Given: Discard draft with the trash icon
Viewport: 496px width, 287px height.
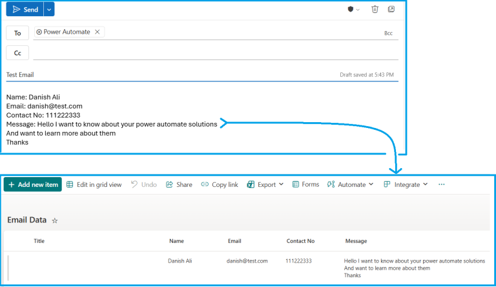Looking at the screenshot, I should tap(375, 9).
